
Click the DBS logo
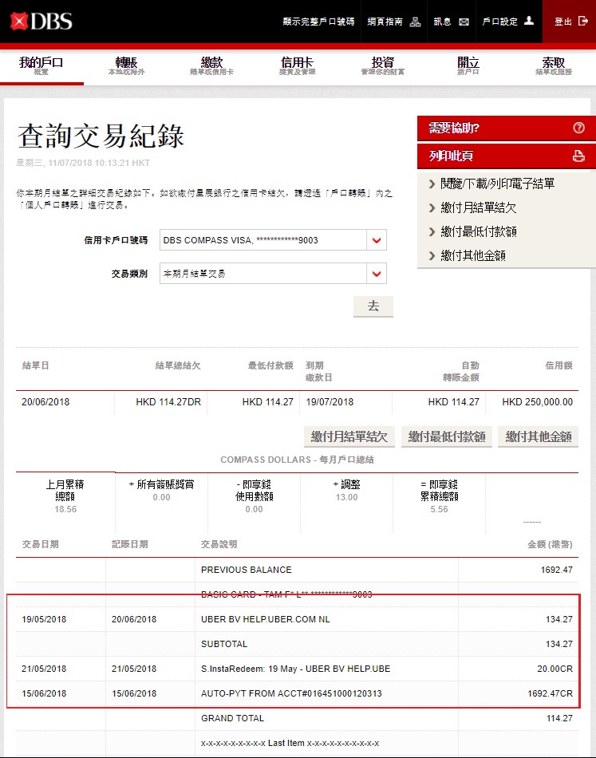click(x=41, y=21)
